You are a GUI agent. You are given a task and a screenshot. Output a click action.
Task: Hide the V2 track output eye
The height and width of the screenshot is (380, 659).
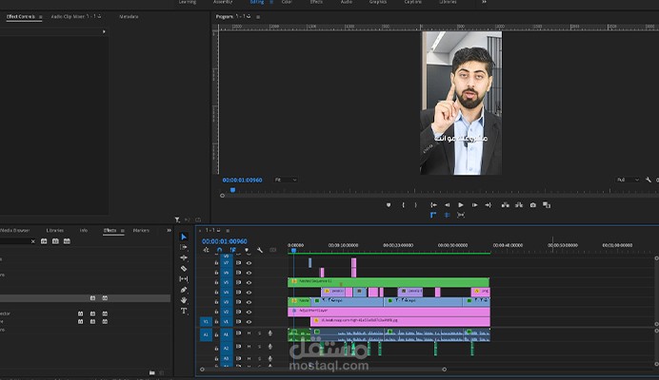pyautogui.click(x=249, y=312)
